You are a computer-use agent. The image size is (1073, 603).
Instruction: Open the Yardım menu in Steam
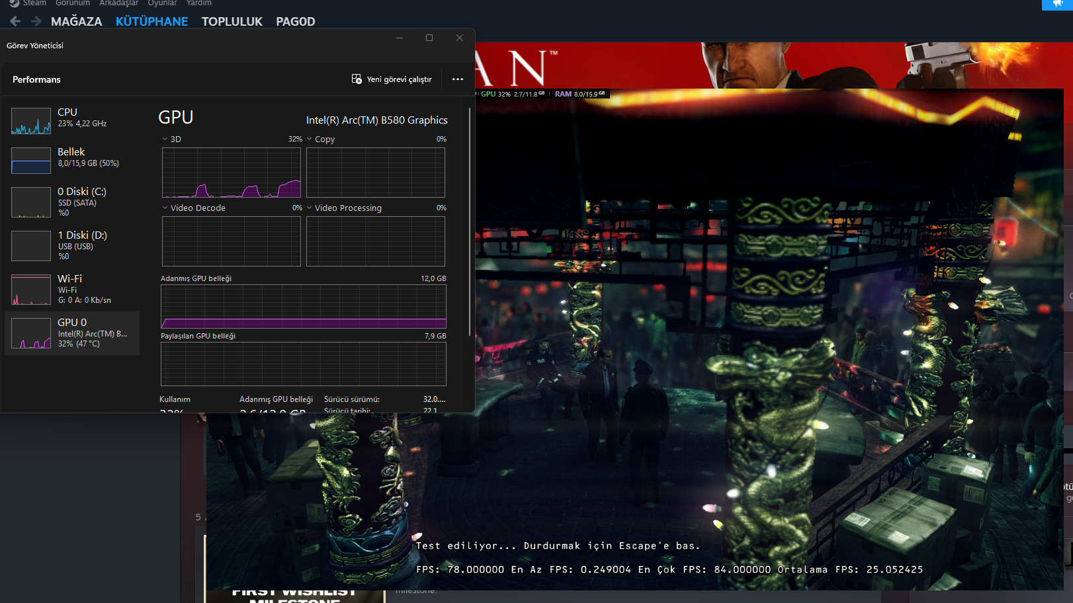pos(199,3)
